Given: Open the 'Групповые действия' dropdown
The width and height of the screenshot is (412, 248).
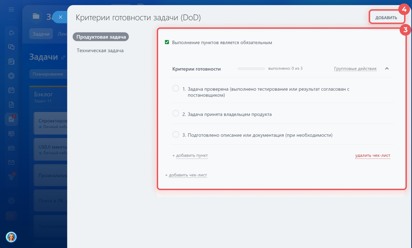Looking at the screenshot, I should 355,69.
